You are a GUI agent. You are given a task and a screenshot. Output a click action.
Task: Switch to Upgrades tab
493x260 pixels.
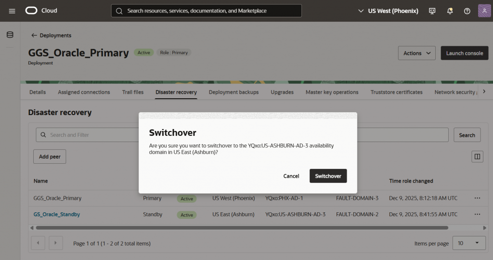(x=282, y=92)
